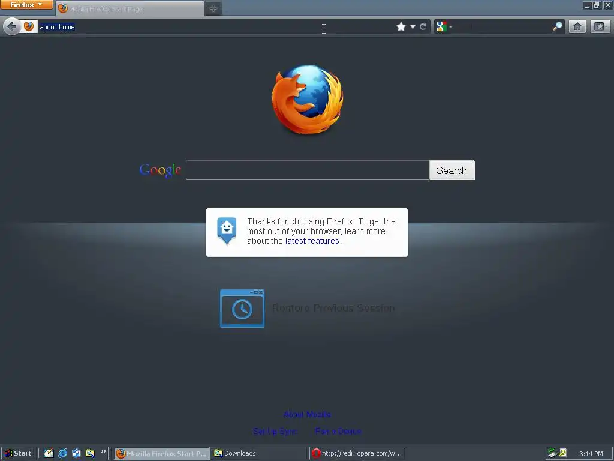Viewport: 614px width, 461px height.
Task: Select the Mozilla Firefox Start Page tab
Action: pos(130,8)
